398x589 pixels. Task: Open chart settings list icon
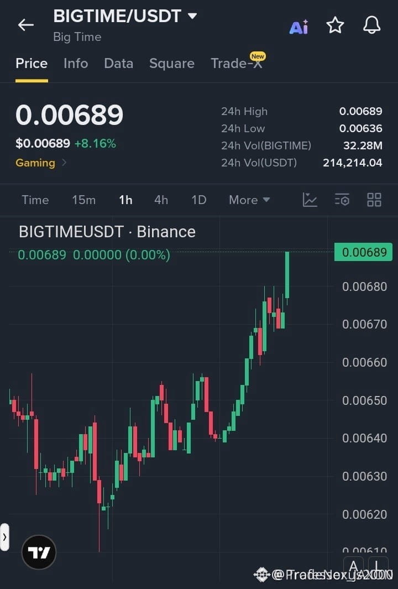click(342, 200)
